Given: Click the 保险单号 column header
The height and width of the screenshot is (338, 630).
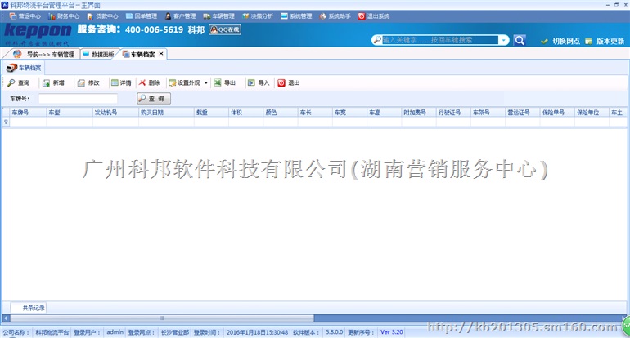Looking at the screenshot, I should coord(557,113).
